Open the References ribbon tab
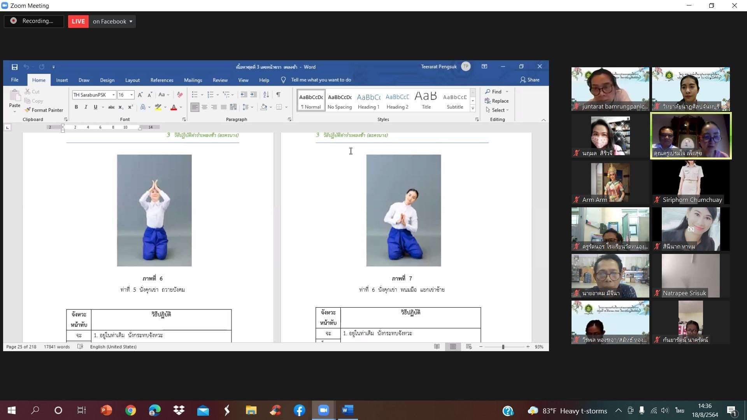 [161, 80]
